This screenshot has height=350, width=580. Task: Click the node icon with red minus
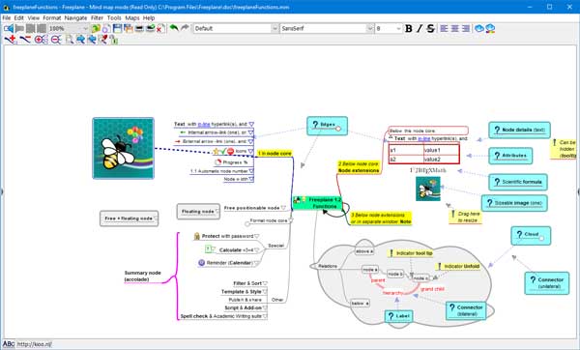pos(25,40)
